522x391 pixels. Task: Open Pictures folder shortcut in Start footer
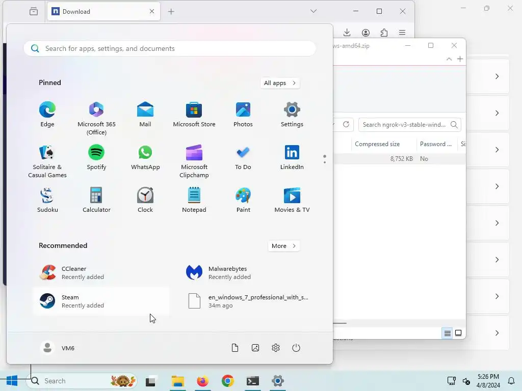click(255, 348)
